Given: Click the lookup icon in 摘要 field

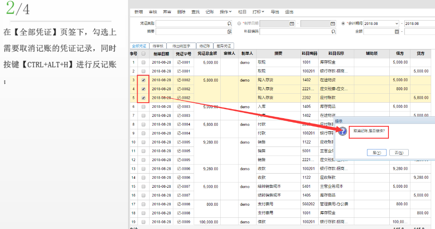Looking at the screenshot, I should pos(229,31).
